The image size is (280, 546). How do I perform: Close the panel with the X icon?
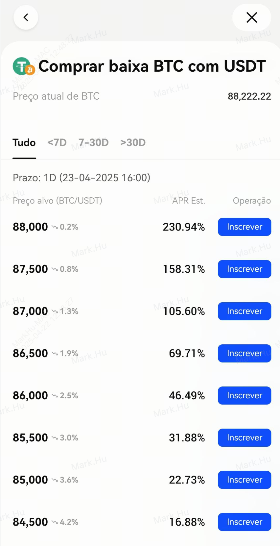pyautogui.click(x=251, y=17)
